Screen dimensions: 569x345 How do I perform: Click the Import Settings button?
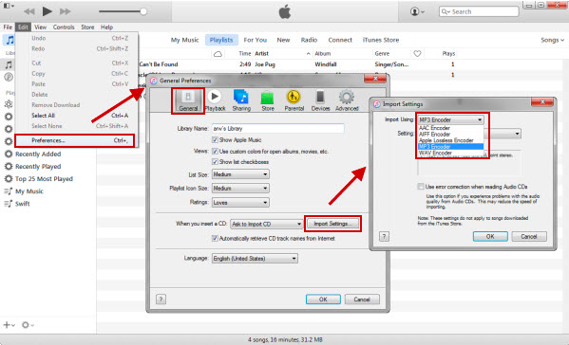[332, 224]
